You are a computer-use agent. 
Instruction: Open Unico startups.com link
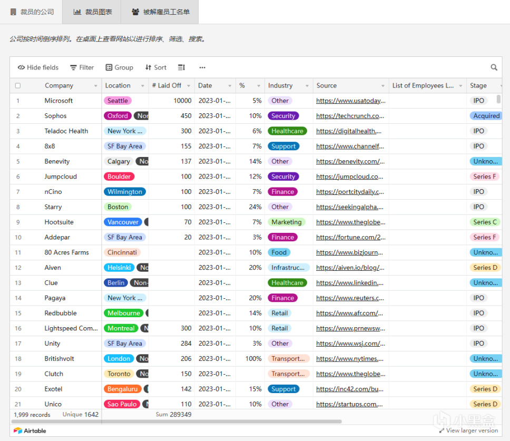(349, 404)
